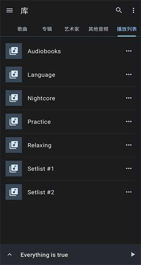
Task: Select the 播放列表 tab
Action: [127, 29]
